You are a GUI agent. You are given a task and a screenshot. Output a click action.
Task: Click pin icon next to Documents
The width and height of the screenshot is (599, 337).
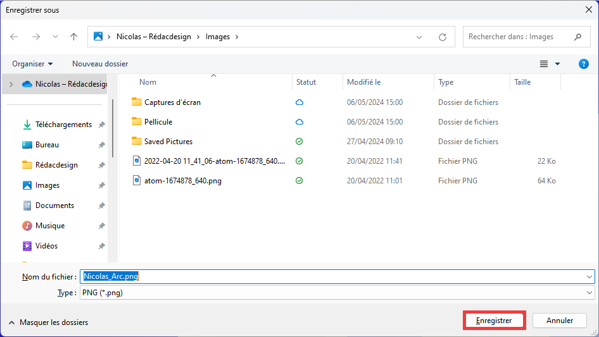point(101,205)
